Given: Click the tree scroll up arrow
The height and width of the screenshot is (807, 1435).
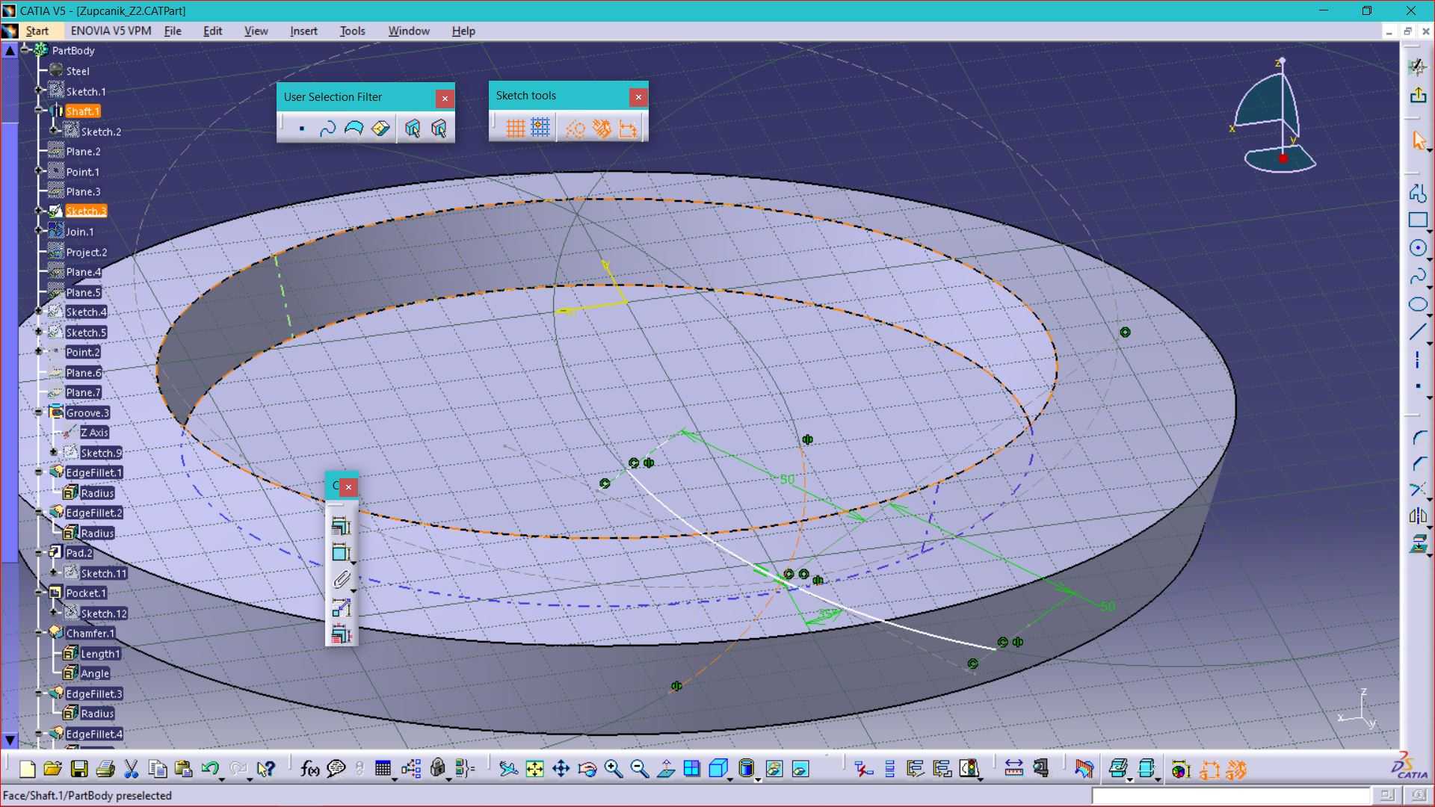Looking at the screenshot, I should (10, 51).
